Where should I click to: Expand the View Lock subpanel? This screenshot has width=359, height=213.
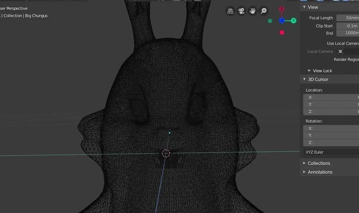[x=309, y=70]
